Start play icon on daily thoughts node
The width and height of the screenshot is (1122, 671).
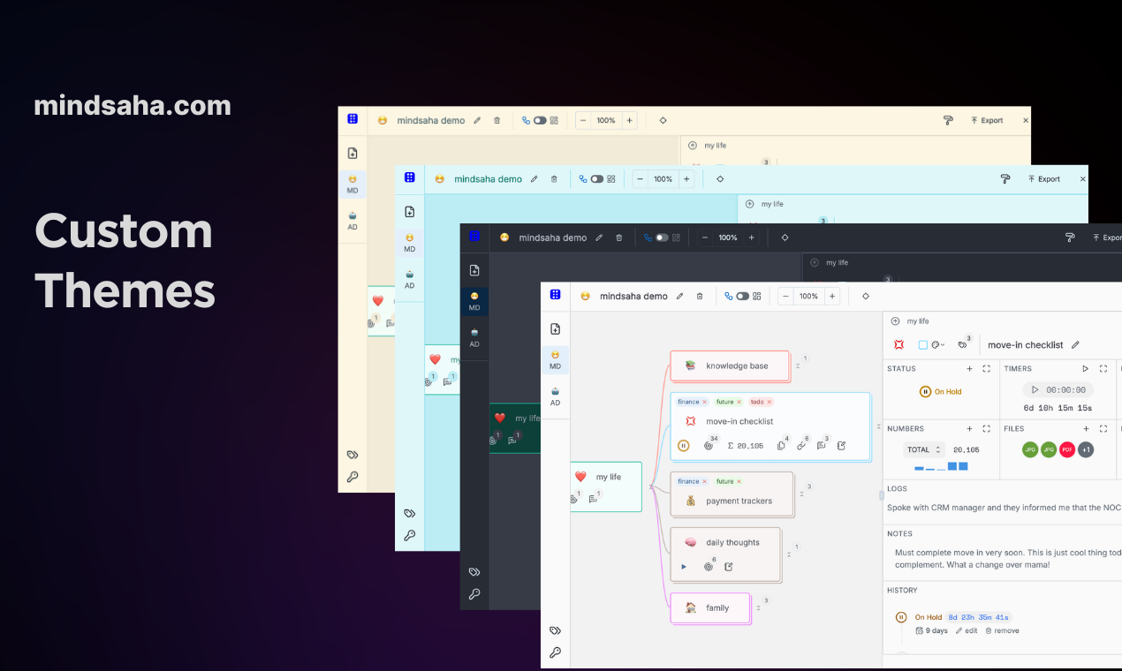[x=683, y=567]
